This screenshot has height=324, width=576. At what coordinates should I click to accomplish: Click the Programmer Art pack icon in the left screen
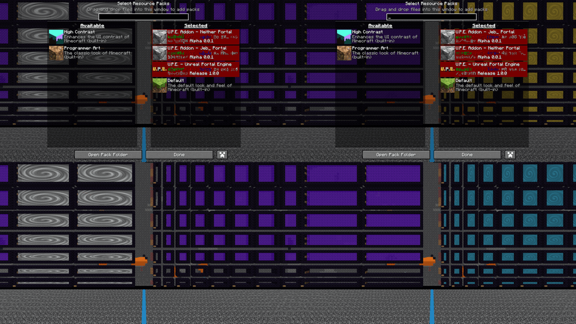coord(56,53)
